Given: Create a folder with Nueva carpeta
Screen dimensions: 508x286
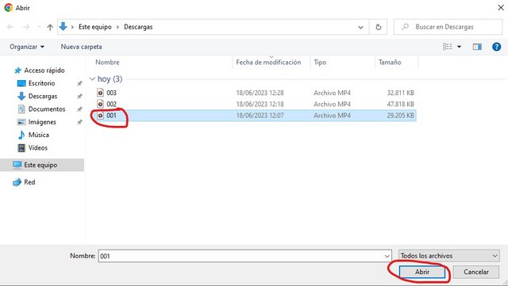Looking at the screenshot, I should [81, 47].
